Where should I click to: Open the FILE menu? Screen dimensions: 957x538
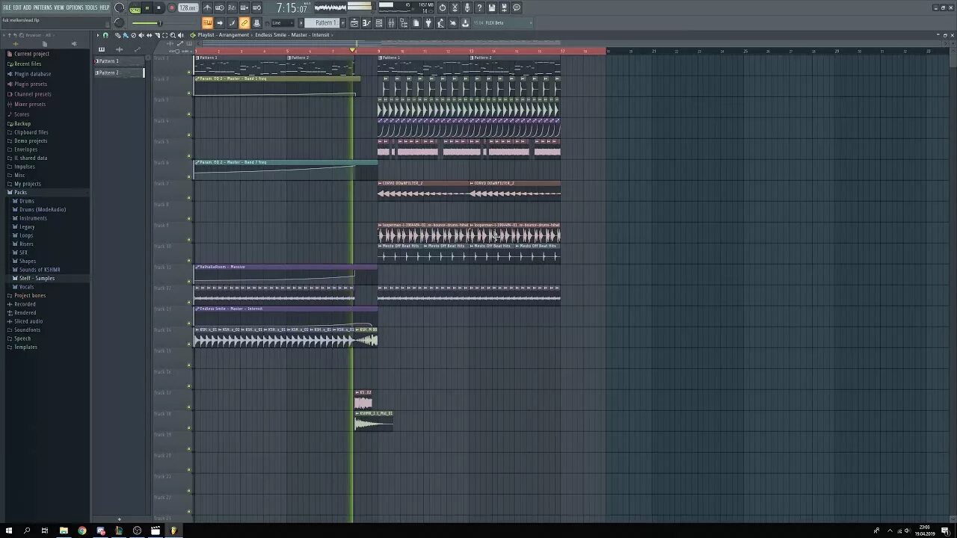[7, 7]
